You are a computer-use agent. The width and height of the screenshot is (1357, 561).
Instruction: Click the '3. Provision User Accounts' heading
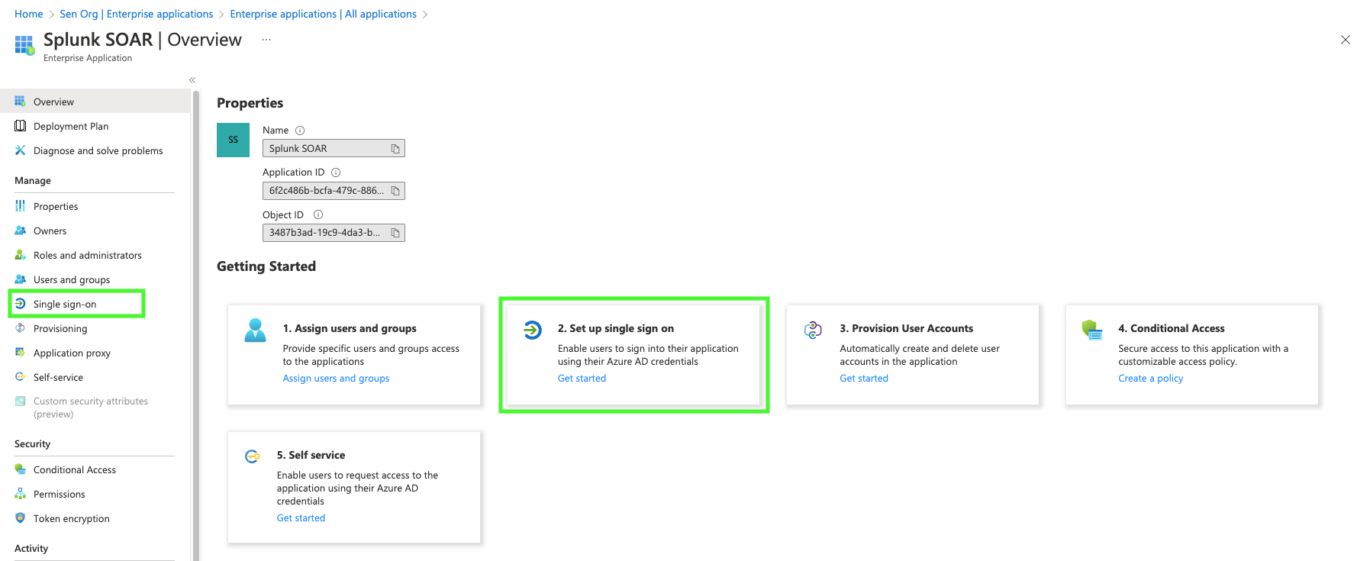click(907, 328)
